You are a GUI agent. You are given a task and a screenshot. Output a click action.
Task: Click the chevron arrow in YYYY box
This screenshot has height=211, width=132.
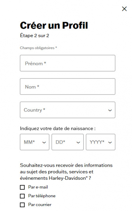pos(110,142)
